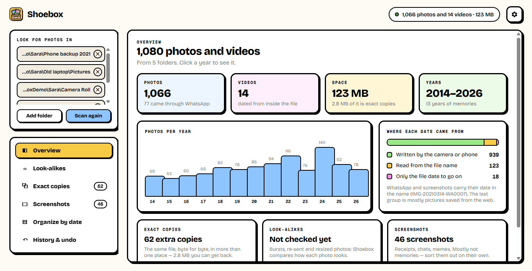Open the Photos 1,066 stat card

[x=181, y=93]
